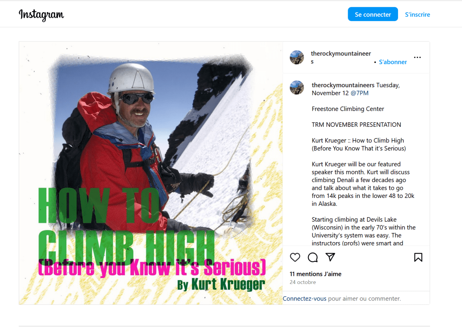Click therockymountaineers name in caption

point(343,85)
